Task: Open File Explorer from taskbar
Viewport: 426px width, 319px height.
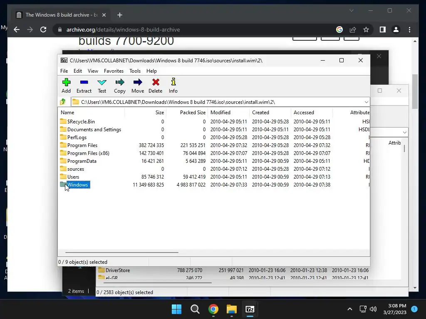Action: tap(231, 309)
